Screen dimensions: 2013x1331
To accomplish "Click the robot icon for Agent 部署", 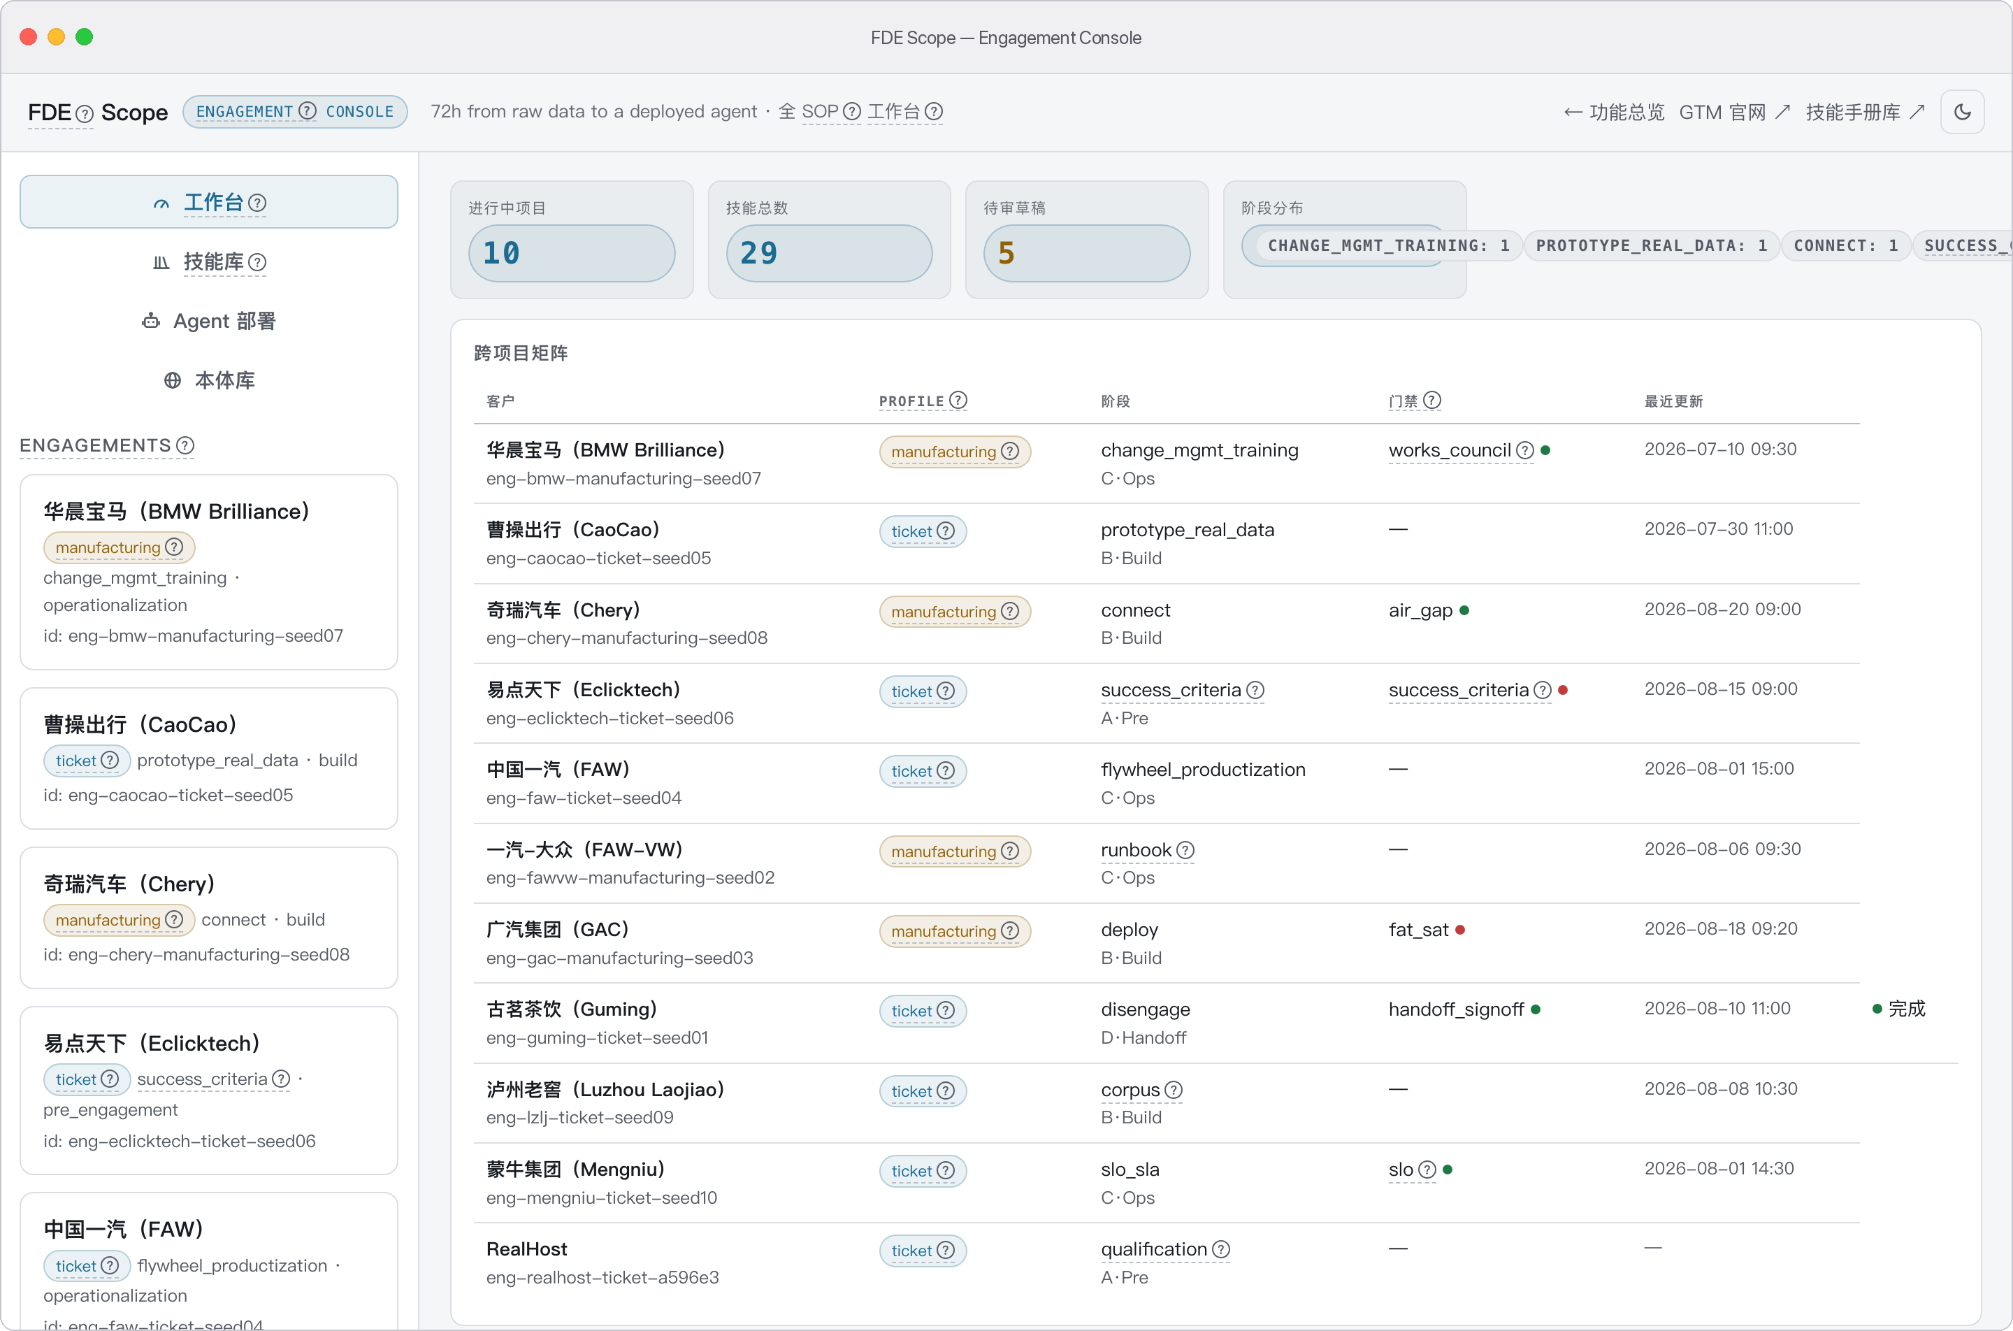I will (x=151, y=321).
